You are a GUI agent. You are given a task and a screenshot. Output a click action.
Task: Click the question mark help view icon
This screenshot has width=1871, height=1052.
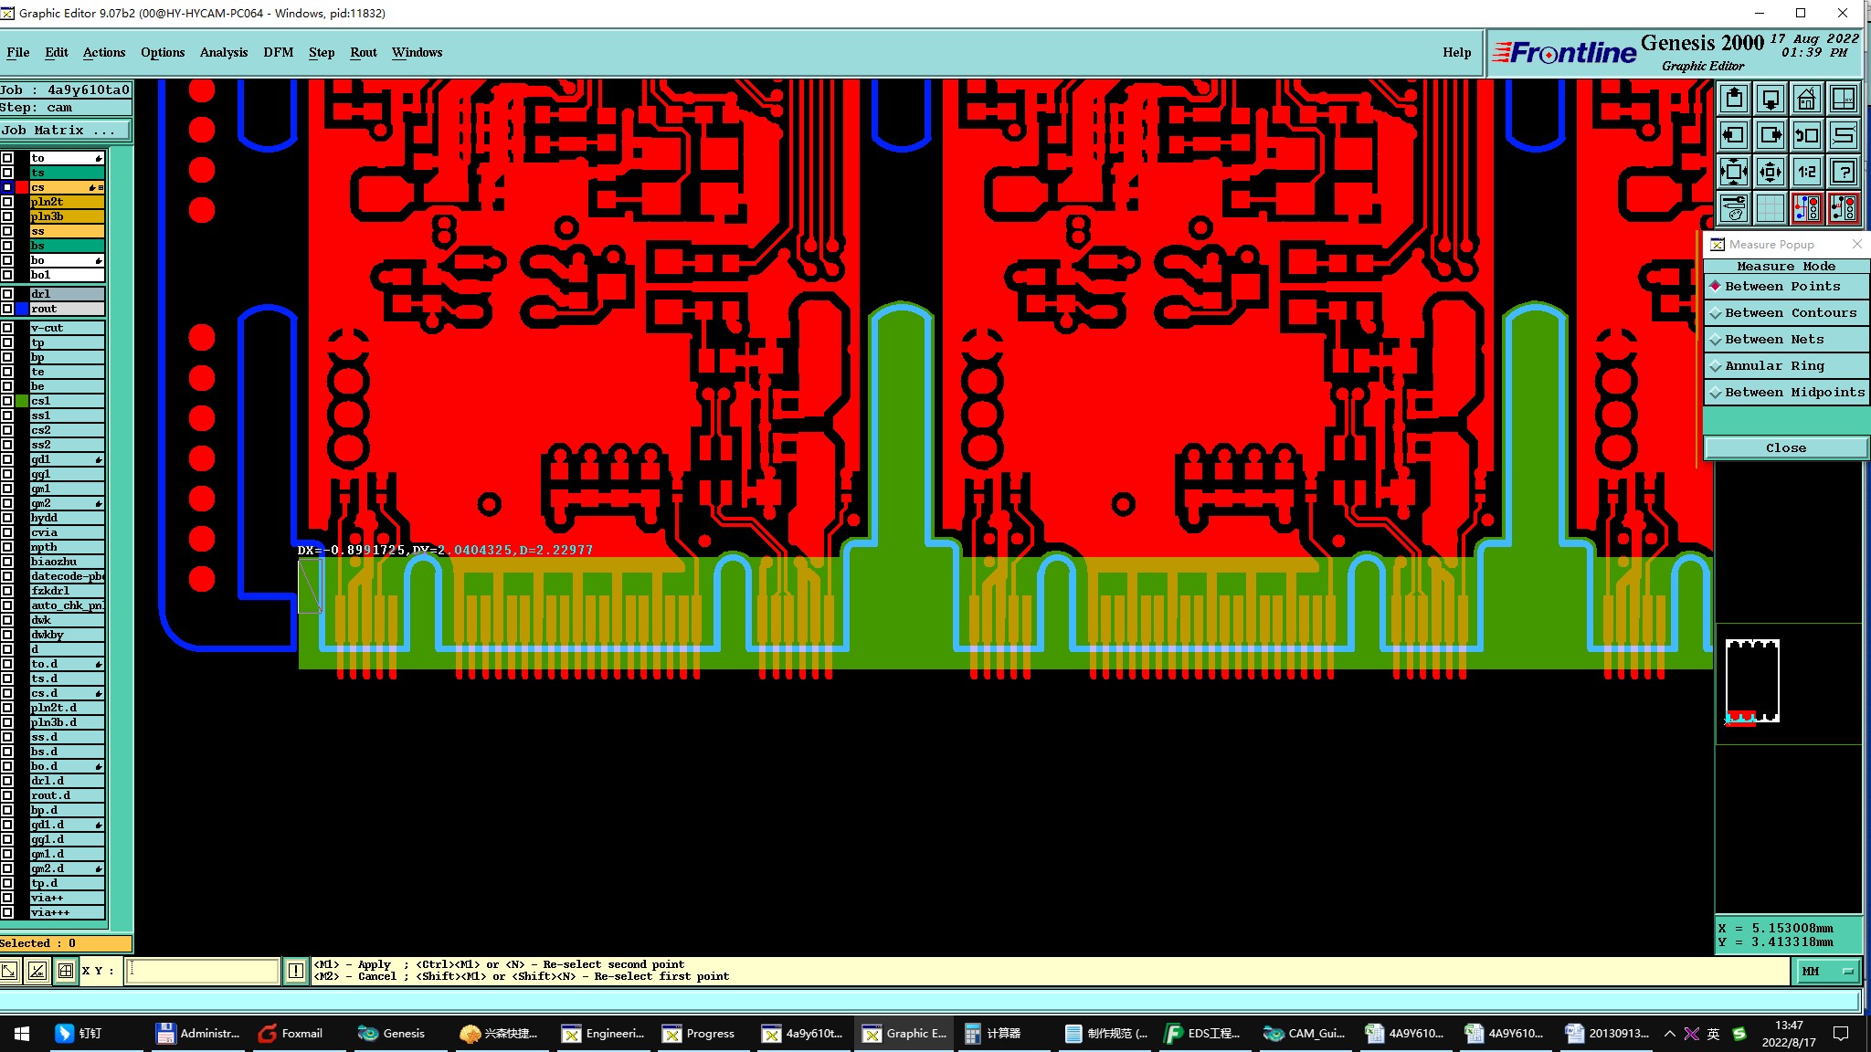(1844, 172)
